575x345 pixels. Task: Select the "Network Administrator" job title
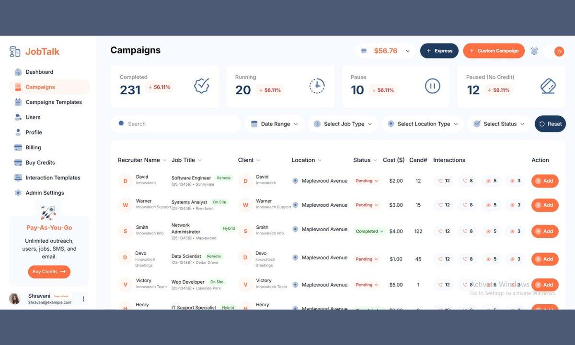tap(186, 228)
